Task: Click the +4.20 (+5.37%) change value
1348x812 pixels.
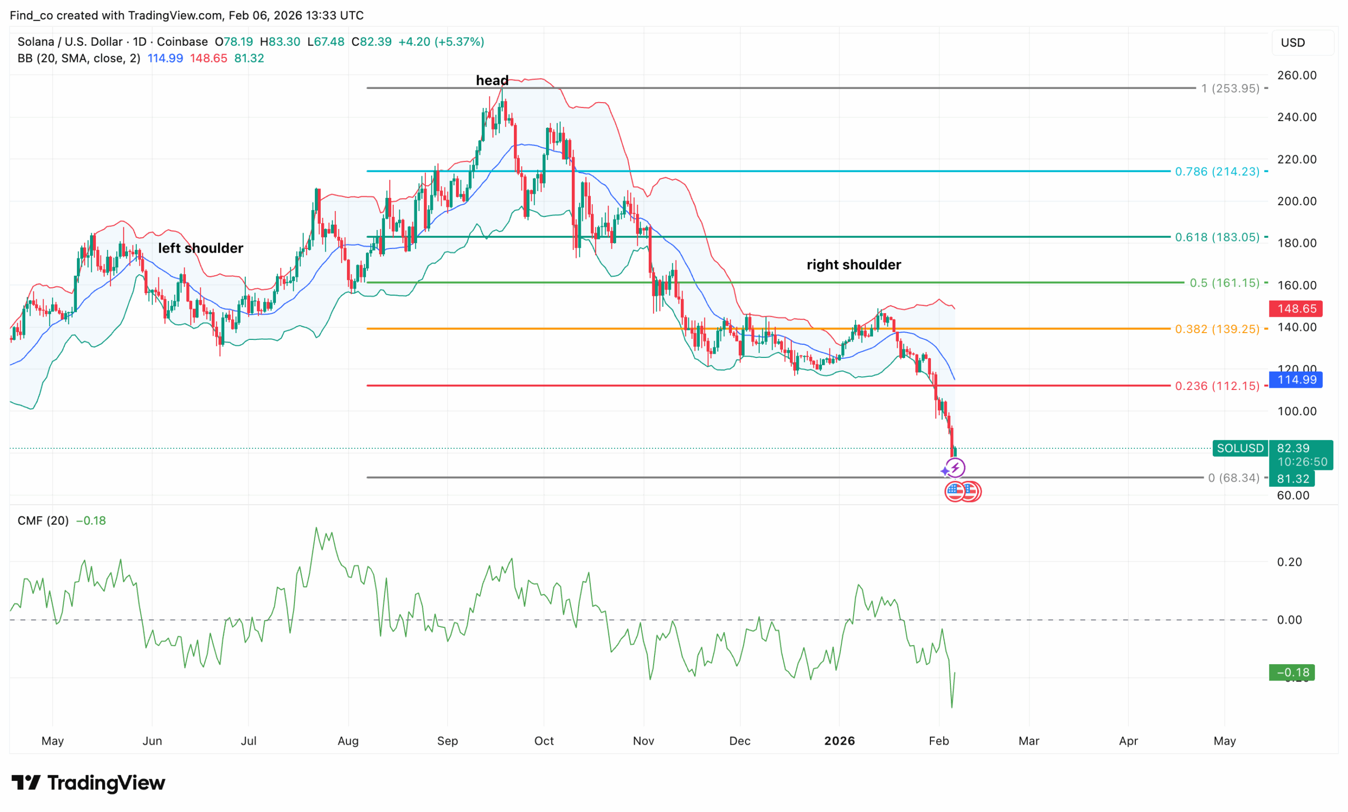Action: click(x=441, y=42)
